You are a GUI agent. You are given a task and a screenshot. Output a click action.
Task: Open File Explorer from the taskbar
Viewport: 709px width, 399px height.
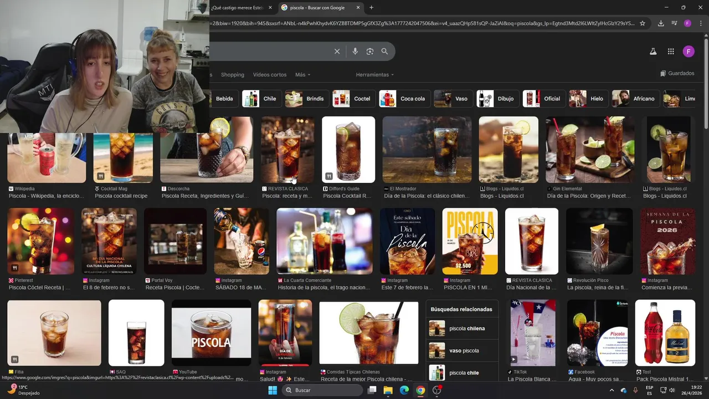pos(388,390)
